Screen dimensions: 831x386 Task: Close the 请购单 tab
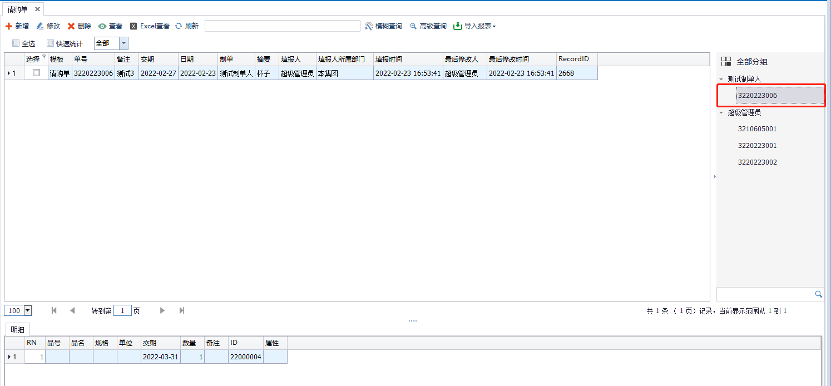(37, 9)
